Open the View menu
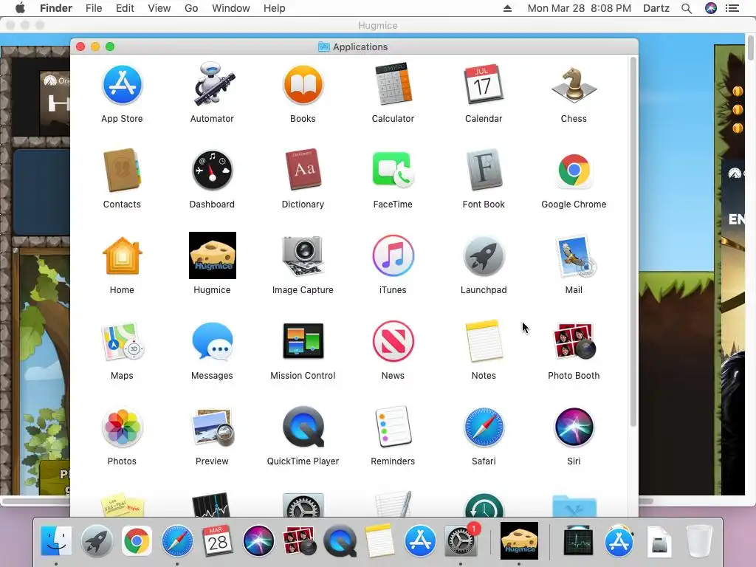The height and width of the screenshot is (567, 756). click(159, 8)
